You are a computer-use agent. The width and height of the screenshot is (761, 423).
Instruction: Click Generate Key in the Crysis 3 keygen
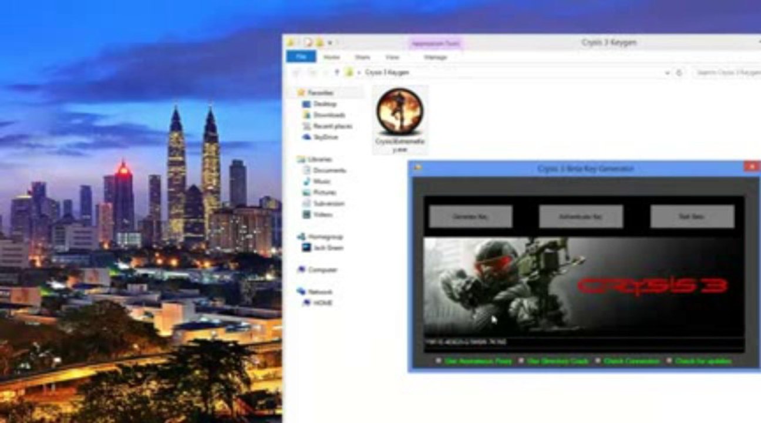(x=470, y=216)
